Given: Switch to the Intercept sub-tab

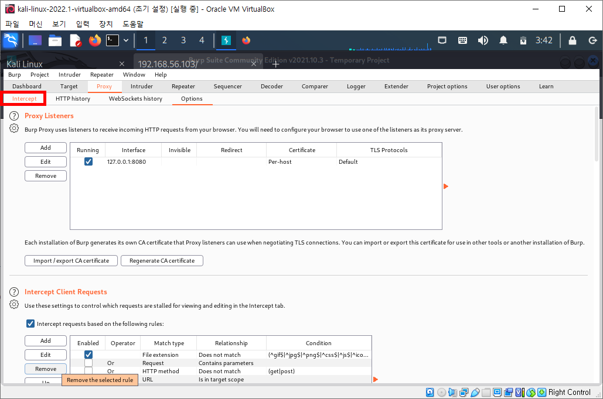Looking at the screenshot, I should pyautogui.click(x=24, y=99).
